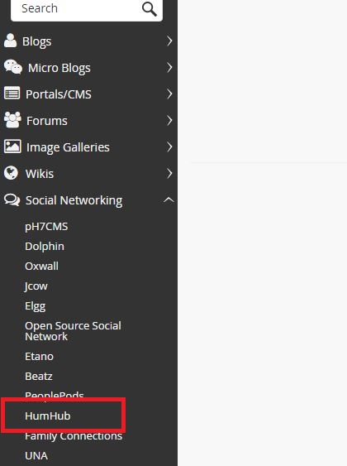Click the Image Galleries picture icon
This screenshot has width=347, height=466.
pos(12,147)
